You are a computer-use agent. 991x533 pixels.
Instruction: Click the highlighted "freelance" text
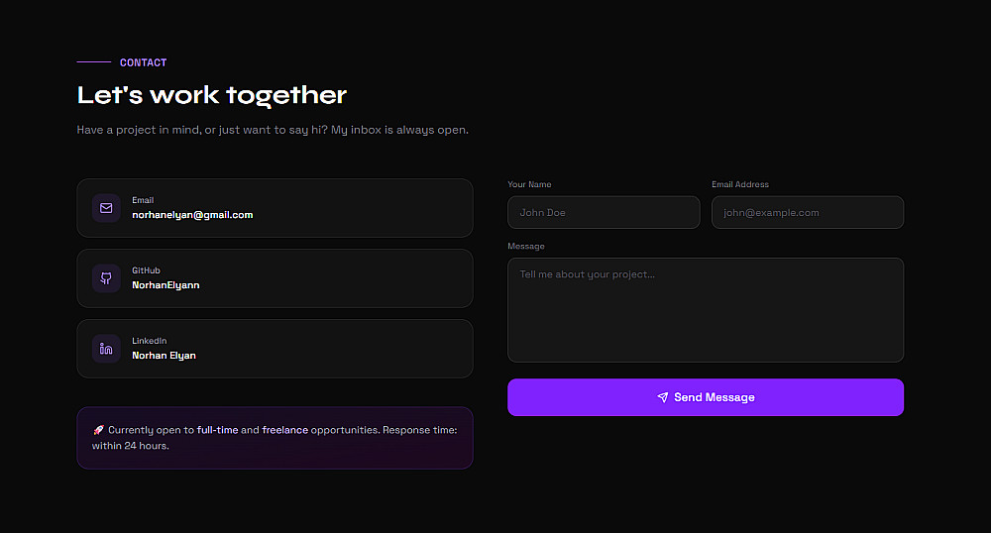[x=284, y=431]
